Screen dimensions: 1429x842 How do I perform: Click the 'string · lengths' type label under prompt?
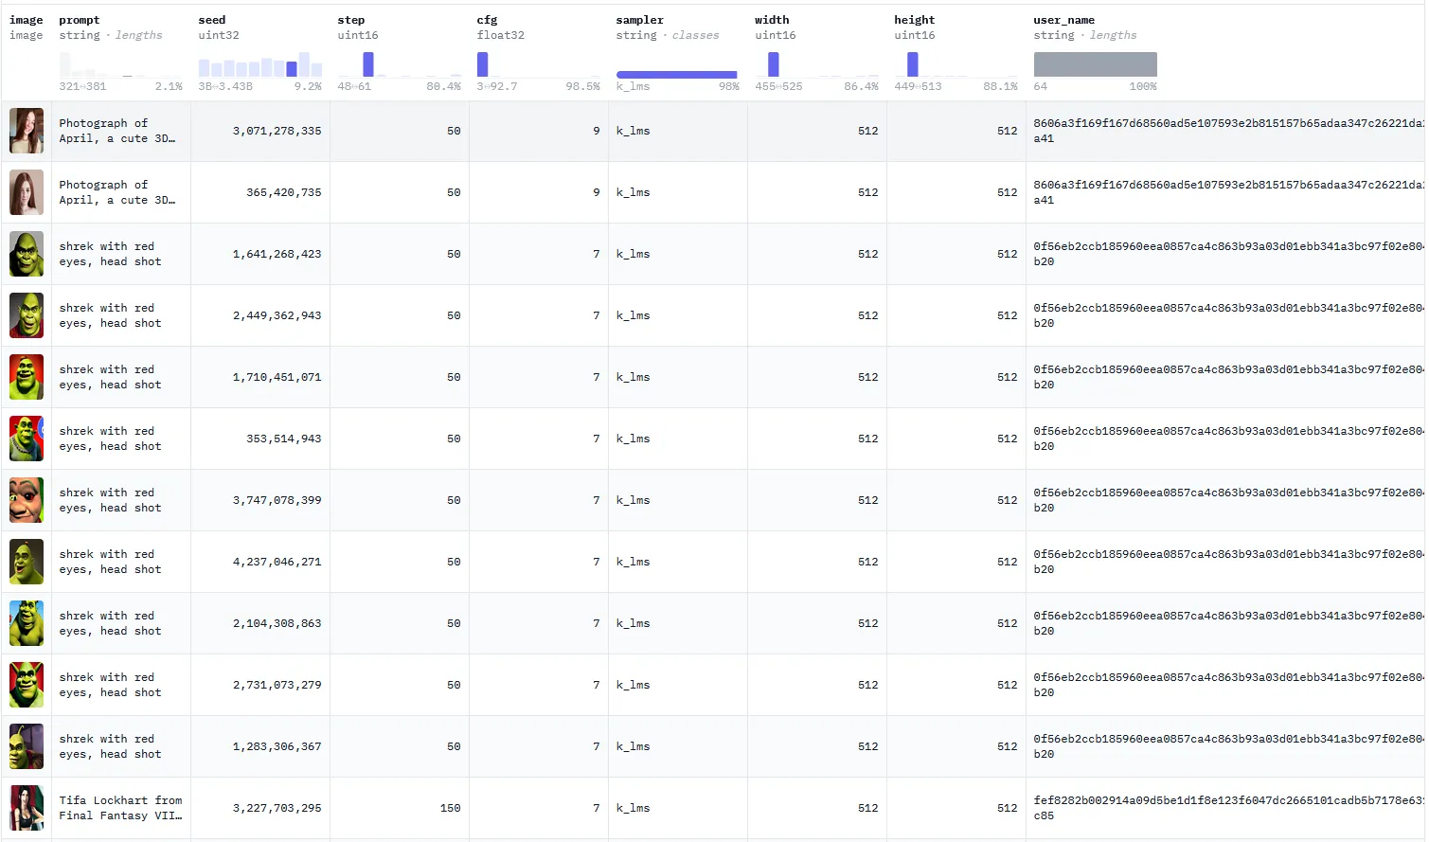(x=111, y=35)
